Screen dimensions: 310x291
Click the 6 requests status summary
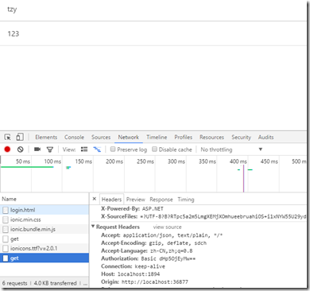[14, 283]
